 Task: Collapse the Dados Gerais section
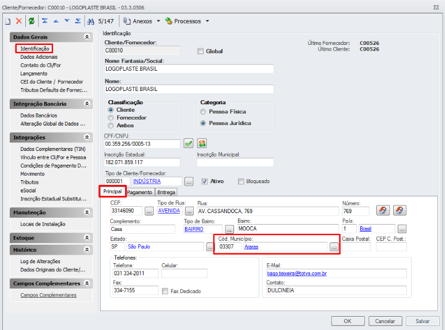(x=87, y=37)
